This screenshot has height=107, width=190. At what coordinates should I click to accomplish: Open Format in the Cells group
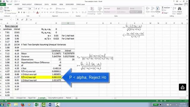point(158,10)
